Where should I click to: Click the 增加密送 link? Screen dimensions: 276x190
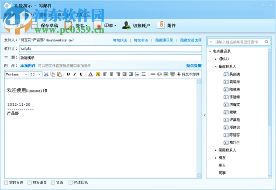pyautogui.click(x=141, y=40)
